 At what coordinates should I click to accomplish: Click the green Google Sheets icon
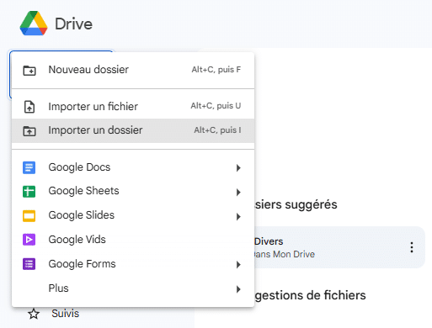(x=29, y=192)
